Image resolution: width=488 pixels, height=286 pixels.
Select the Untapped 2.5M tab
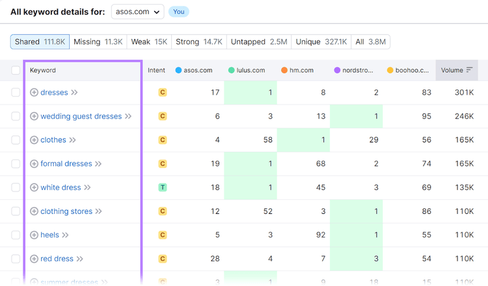tap(259, 42)
